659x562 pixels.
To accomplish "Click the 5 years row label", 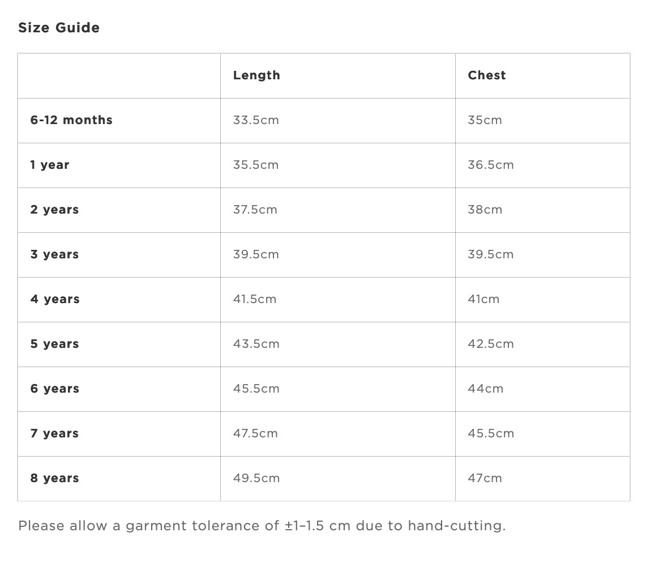I will point(55,344).
